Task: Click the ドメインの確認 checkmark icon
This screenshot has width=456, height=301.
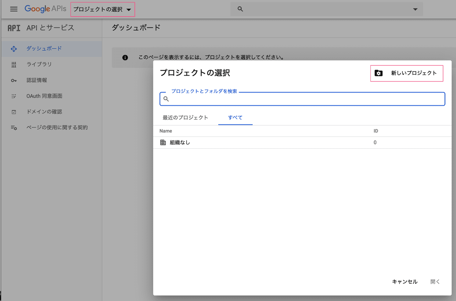Action: click(x=14, y=112)
